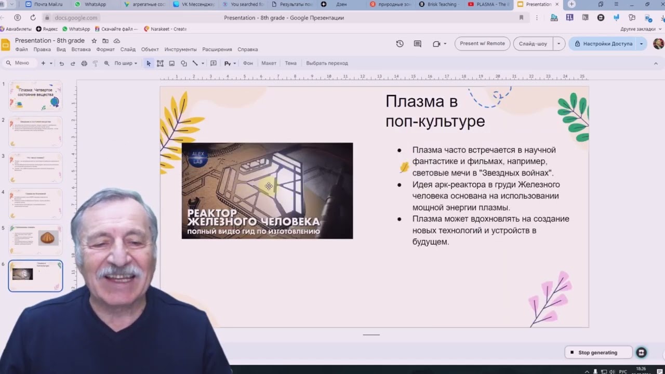The height and width of the screenshot is (374, 665).
Task: Click the camera meeting icon
Action: click(x=436, y=44)
